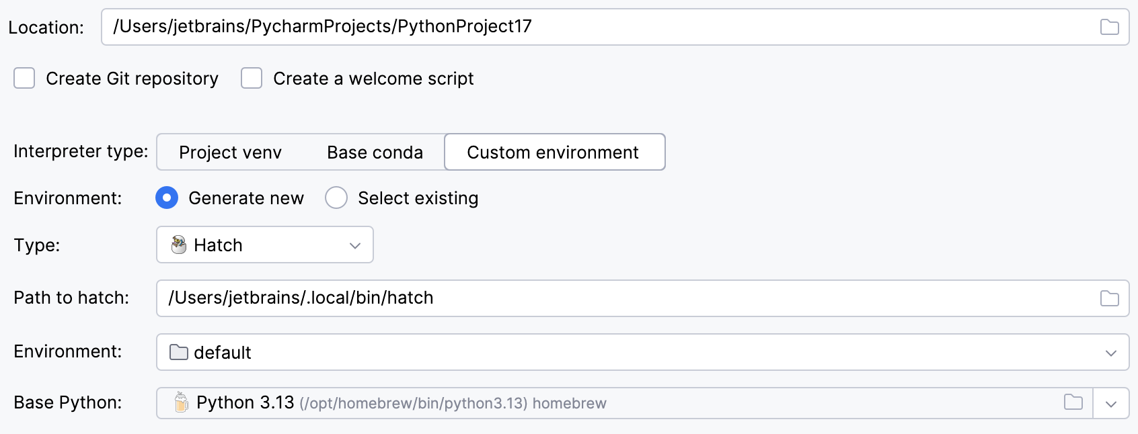The image size is (1138, 434).
Task: Click browse folder icon for hatch path
Action: click(x=1109, y=298)
